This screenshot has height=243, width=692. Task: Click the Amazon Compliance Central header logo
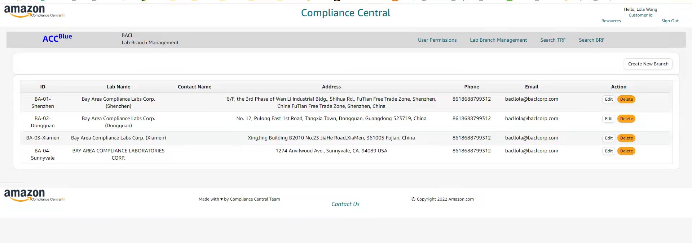click(34, 12)
